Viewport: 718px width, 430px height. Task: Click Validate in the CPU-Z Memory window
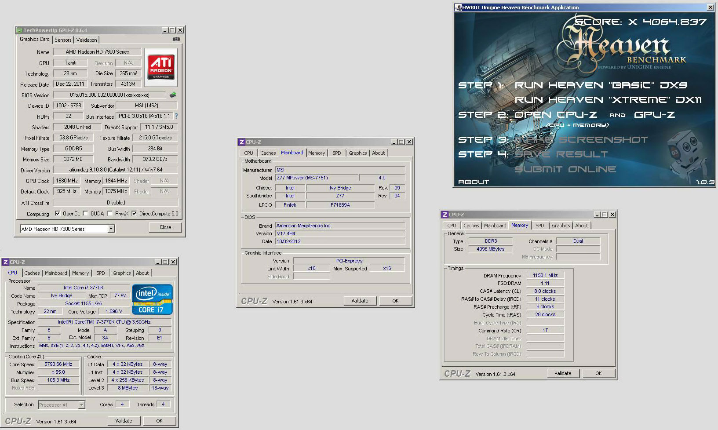[563, 373]
